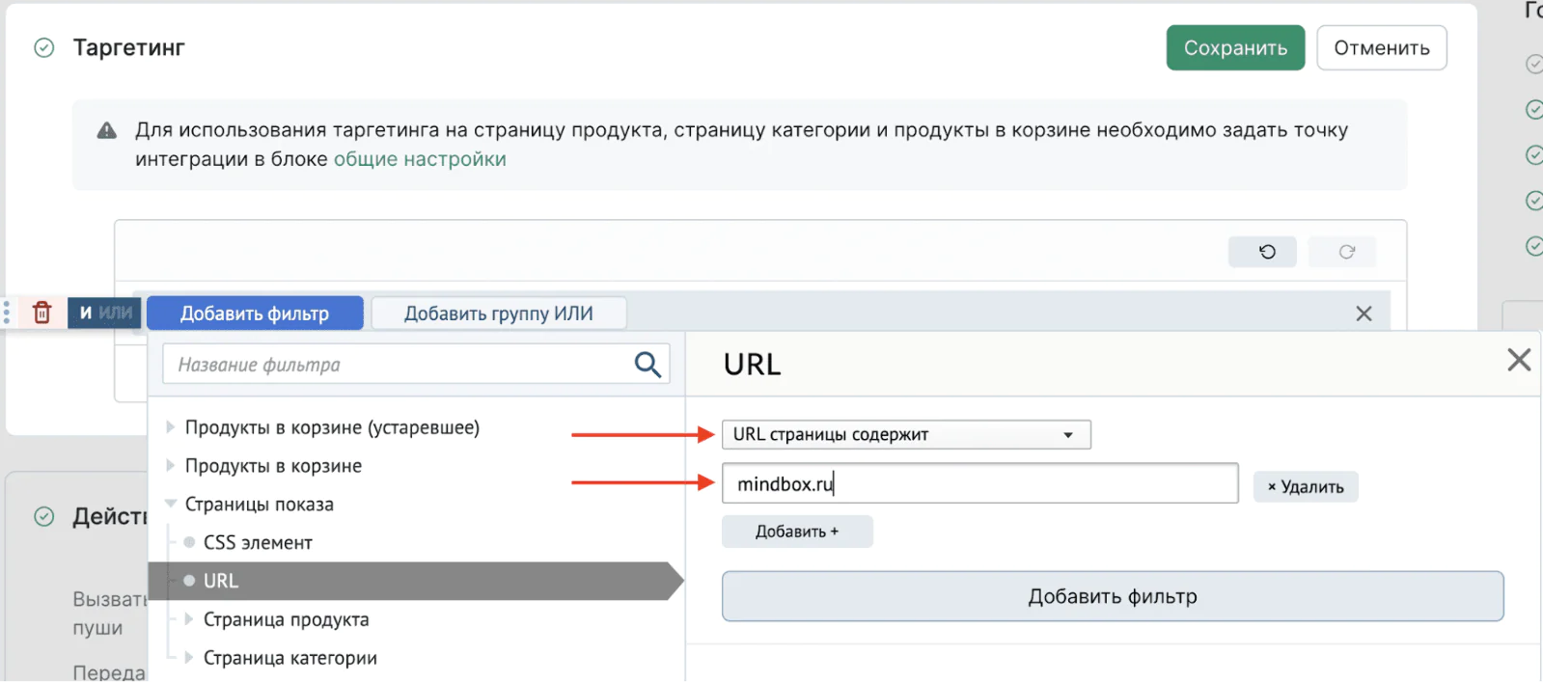
Task: Expand the 'Продукты в корзине' tree node
Action: pyautogui.click(x=171, y=466)
